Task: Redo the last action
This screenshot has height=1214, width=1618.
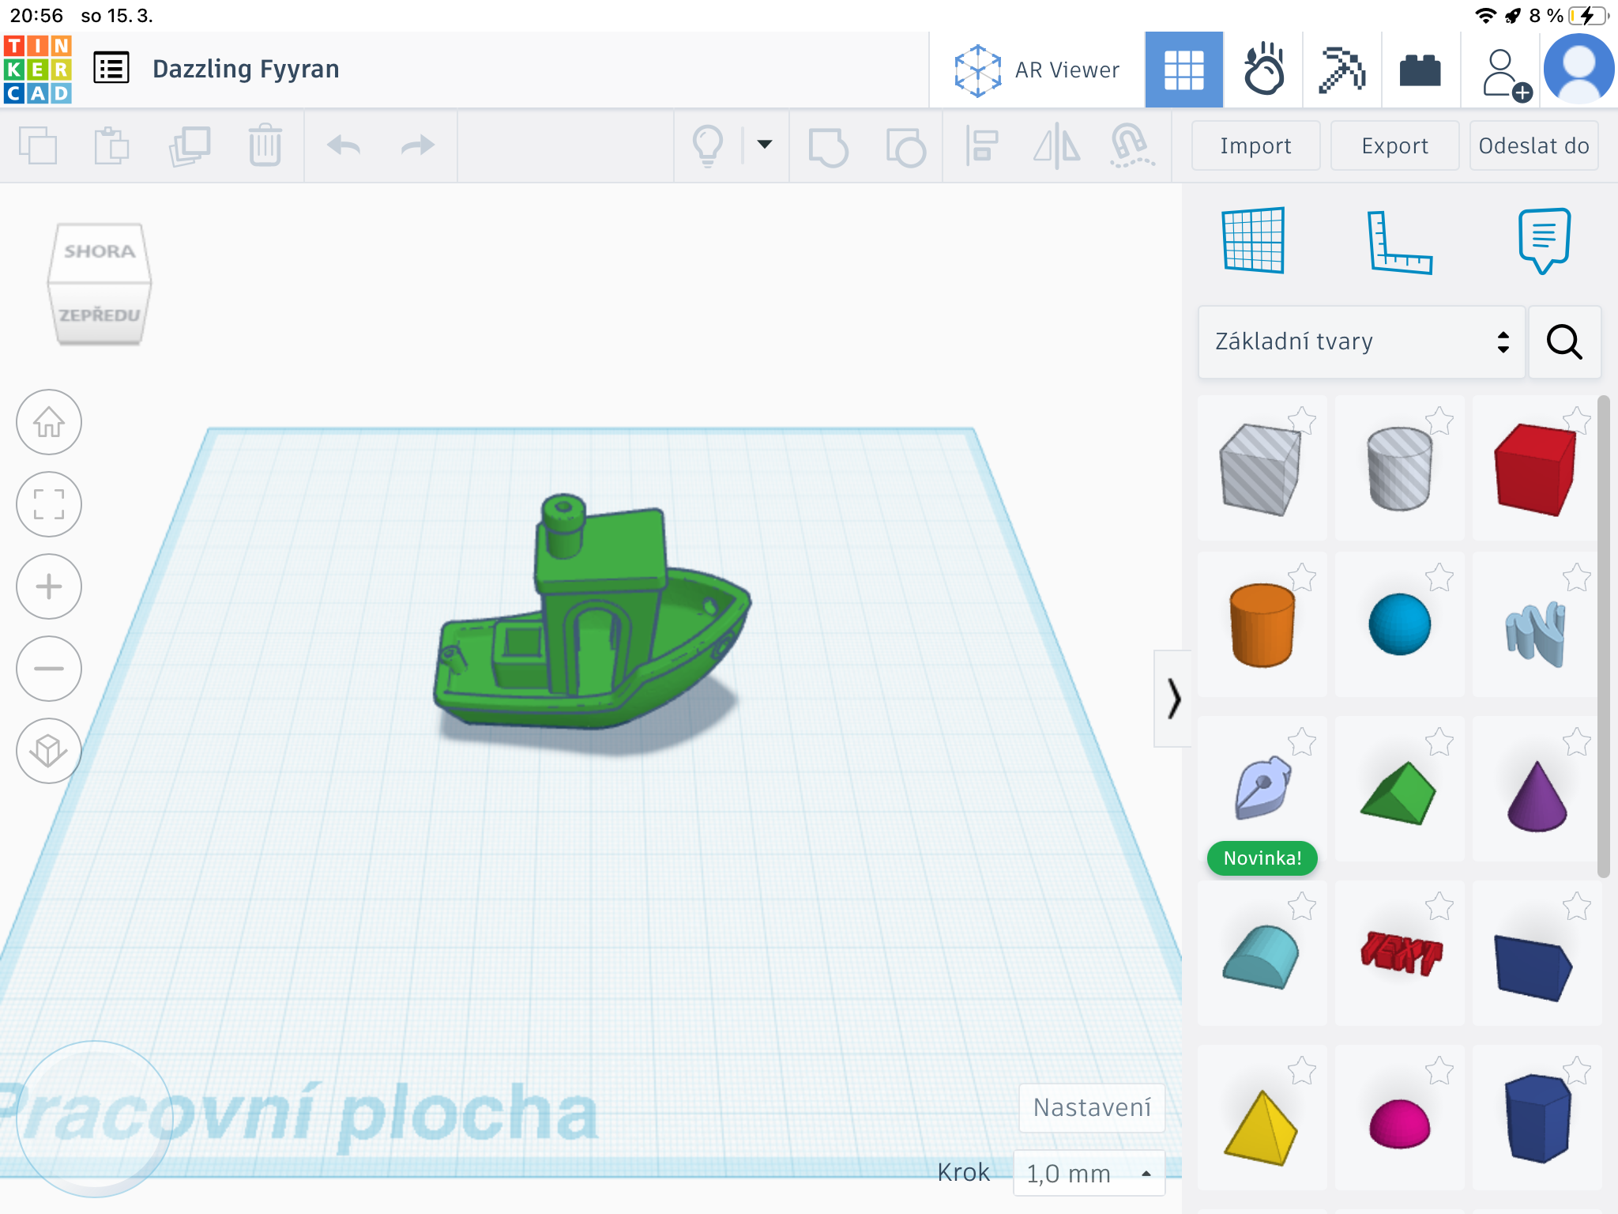Action: tap(418, 145)
